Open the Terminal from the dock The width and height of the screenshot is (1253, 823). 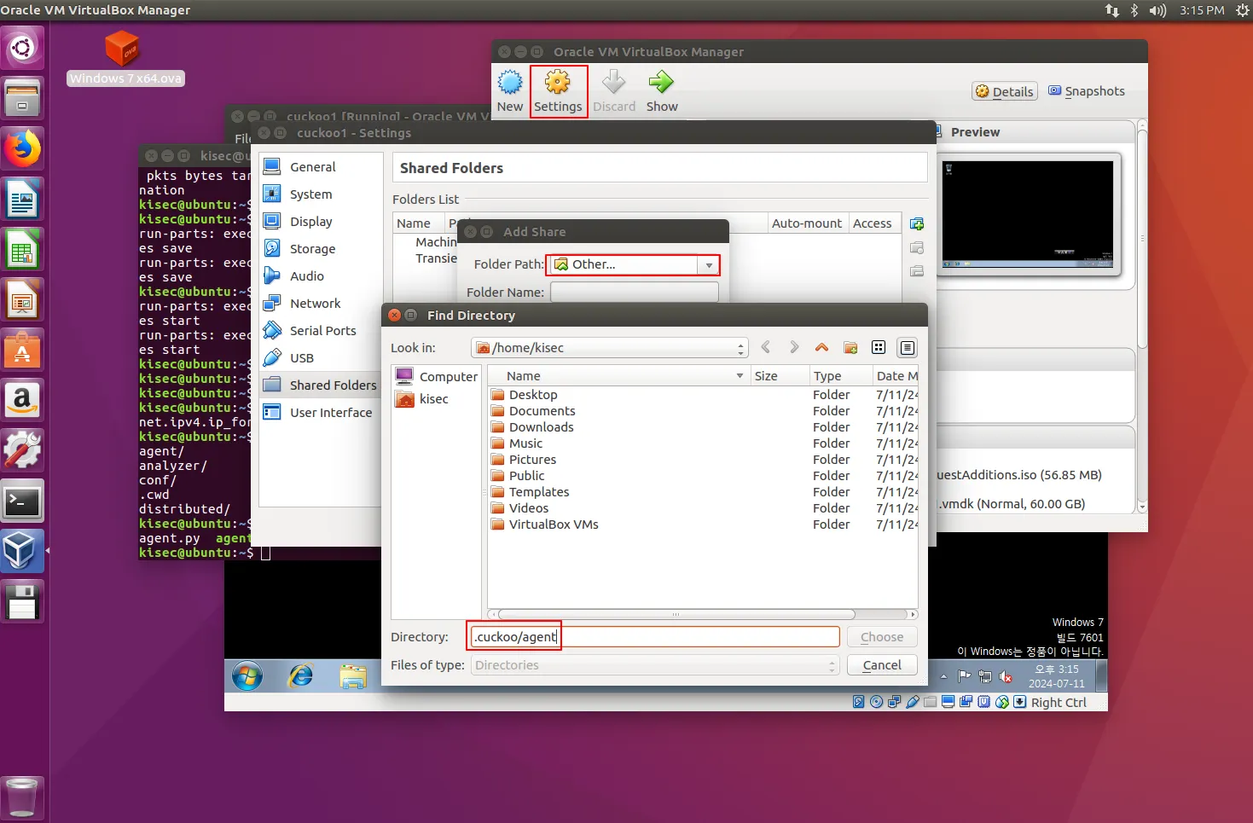click(x=23, y=502)
